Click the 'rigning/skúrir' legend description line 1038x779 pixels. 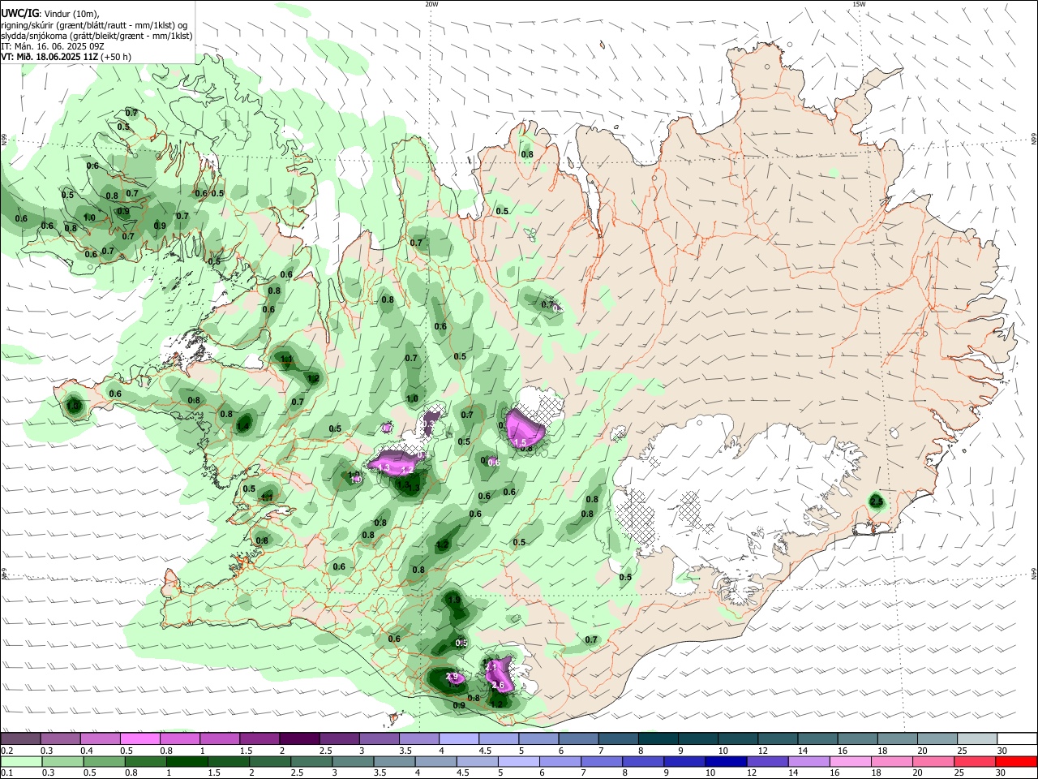click(x=94, y=25)
